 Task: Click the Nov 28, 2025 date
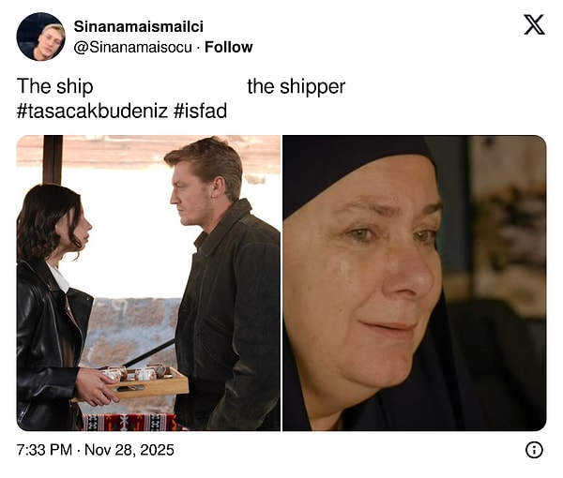(x=130, y=450)
